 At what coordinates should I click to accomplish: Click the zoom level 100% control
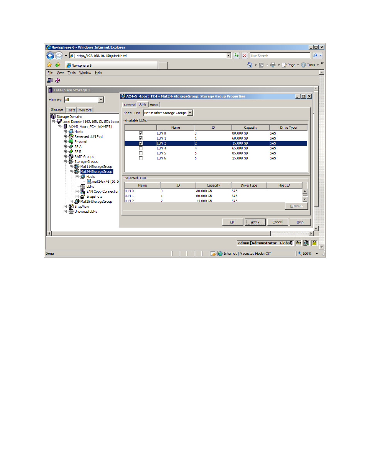point(308,254)
